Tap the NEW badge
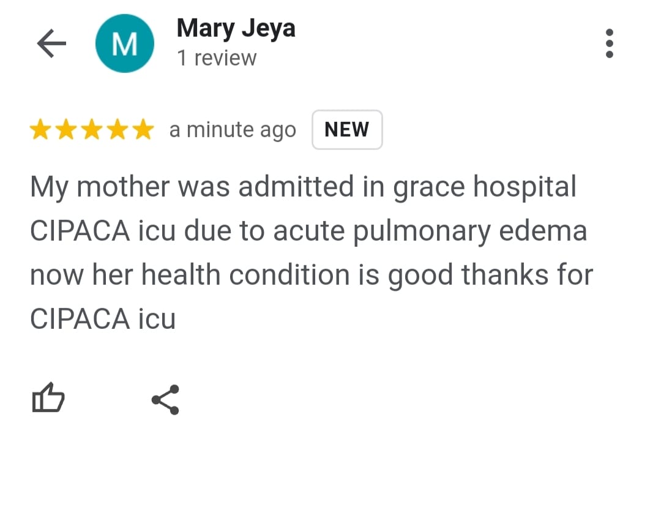 [x=347, y=130]
